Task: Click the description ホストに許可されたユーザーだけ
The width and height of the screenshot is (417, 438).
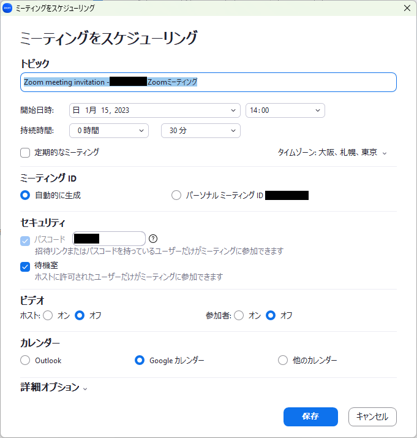Action: (x=129, y=277)
